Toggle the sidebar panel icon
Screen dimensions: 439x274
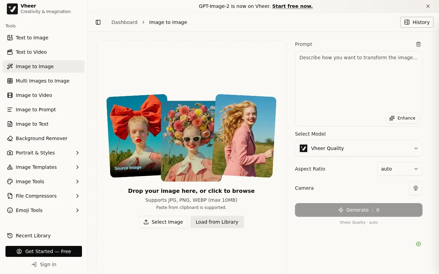(98, 22)
